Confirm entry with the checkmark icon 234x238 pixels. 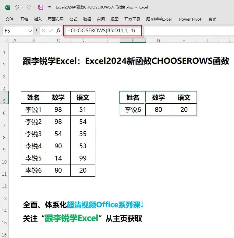[x=51, y=31]
